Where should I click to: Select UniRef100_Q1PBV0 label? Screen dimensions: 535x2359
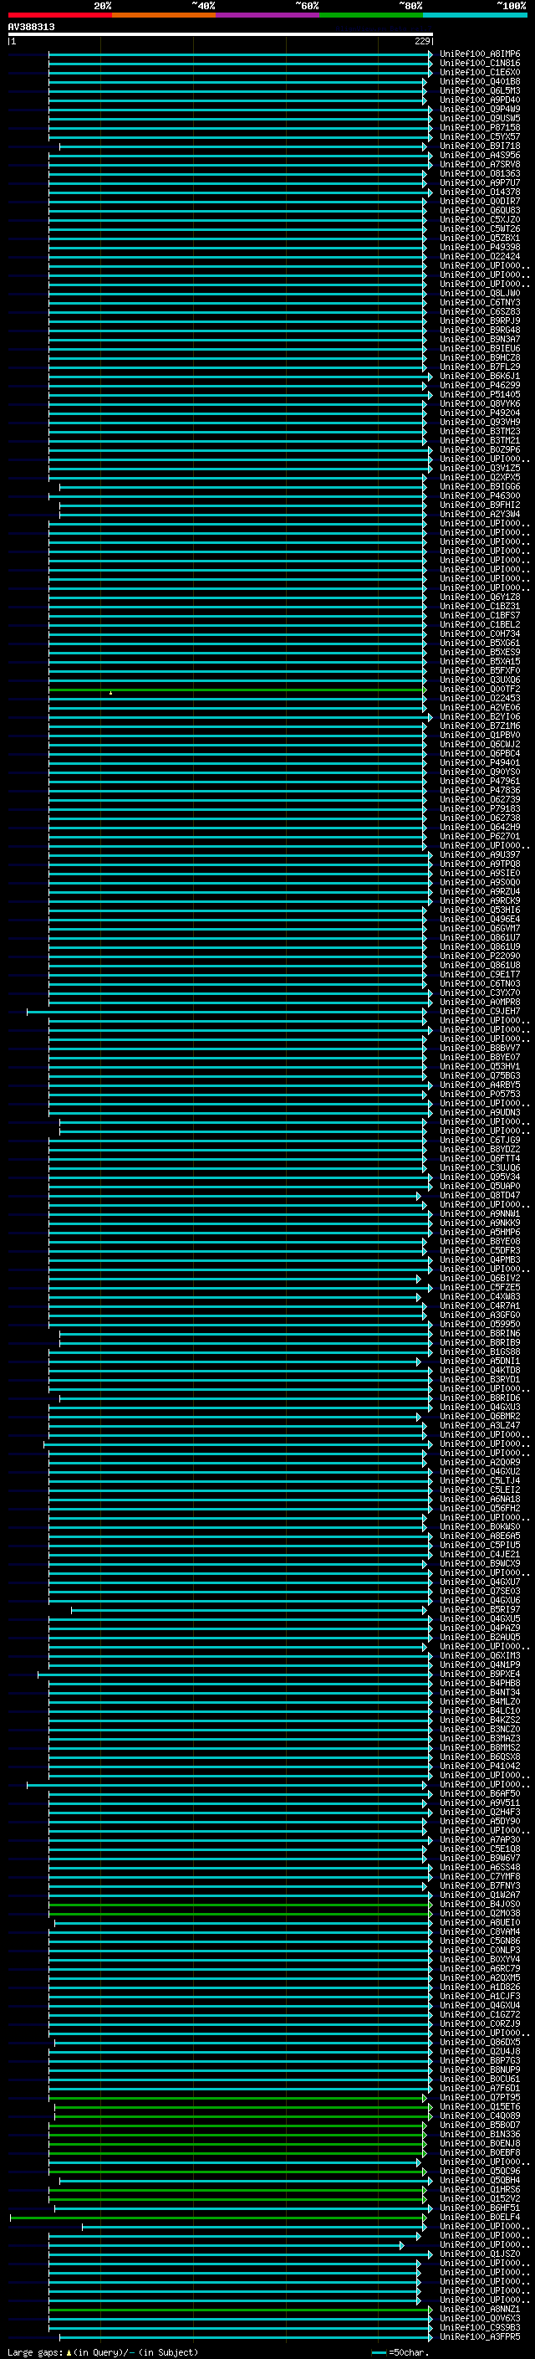click(479, 736)
